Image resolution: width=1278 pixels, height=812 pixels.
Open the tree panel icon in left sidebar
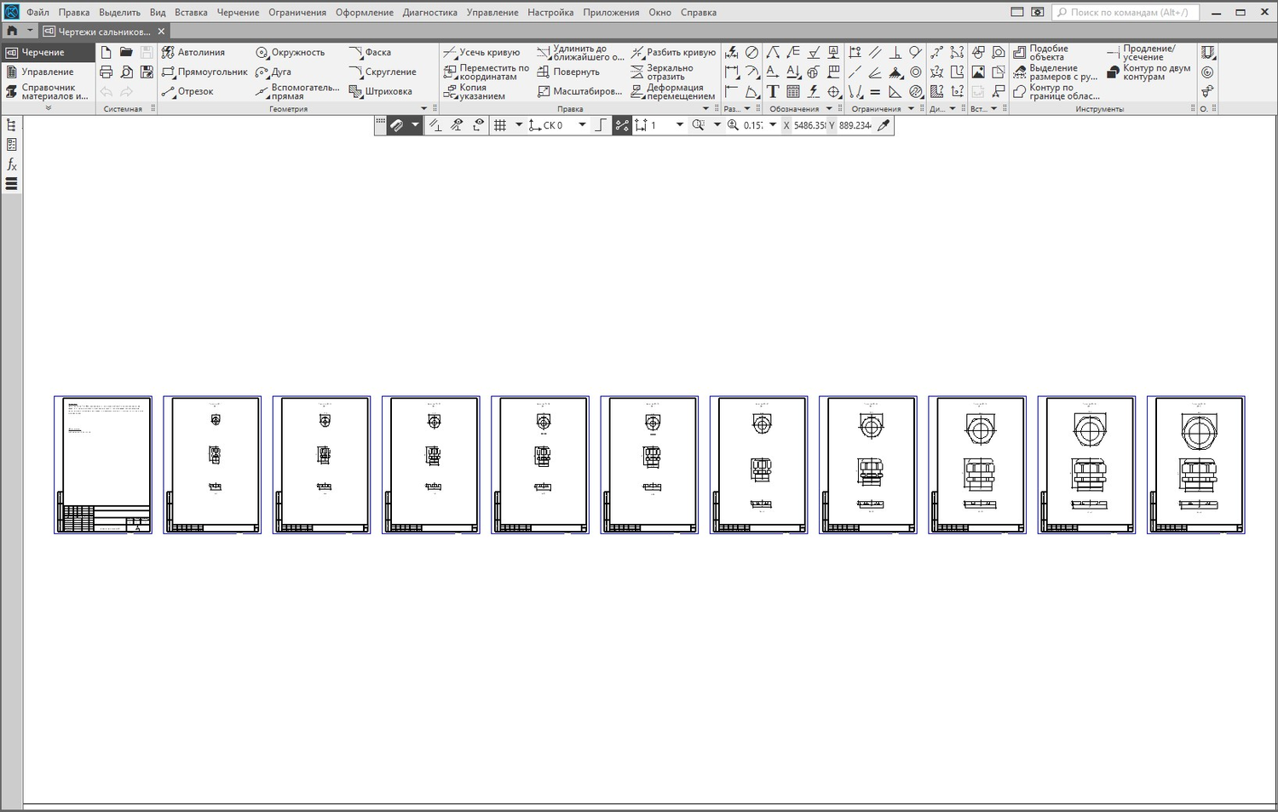tap(11, 125)
